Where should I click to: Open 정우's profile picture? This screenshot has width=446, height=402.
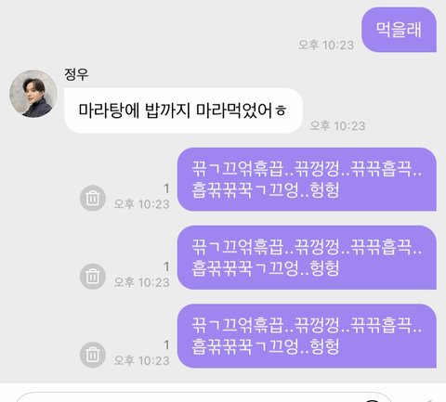point(33,94)
